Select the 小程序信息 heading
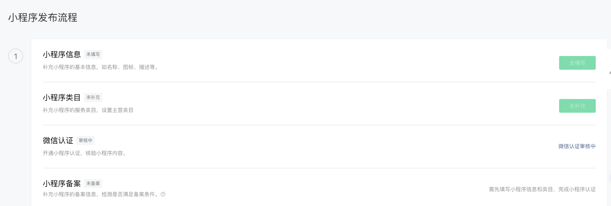Screen dimensions: 611x206 (x=62, y=54)
